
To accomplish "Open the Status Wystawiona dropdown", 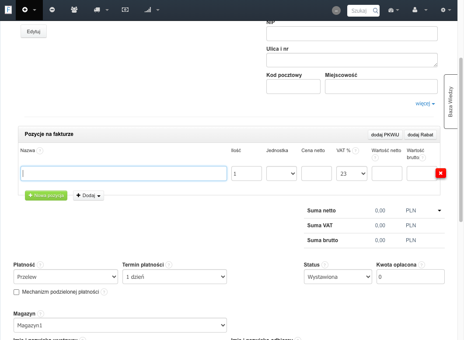I will pyautogui.click(x=338, y=277).
